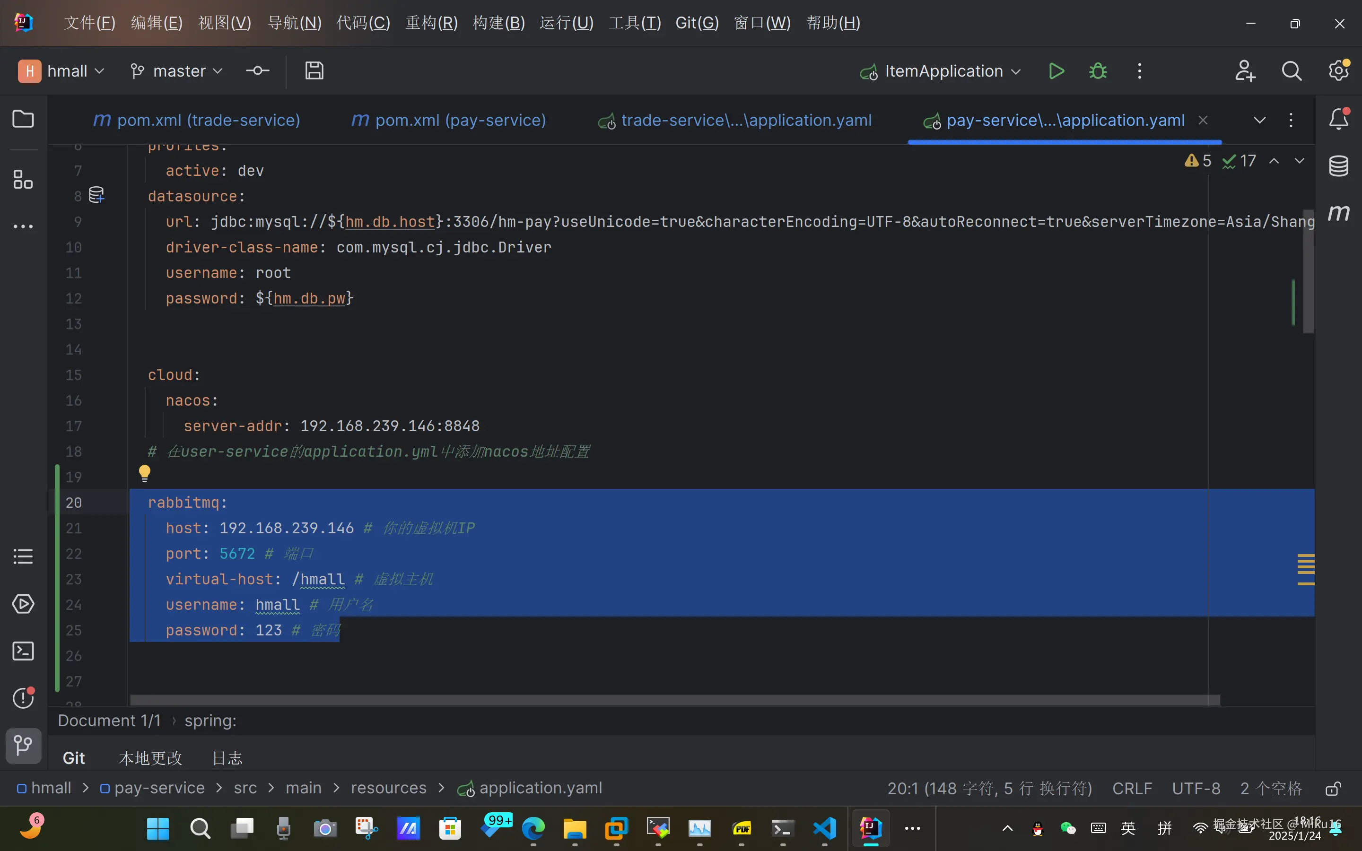Open the Database tool window on right sidebar
Screen dimensions: 1362x851
pos(1338,166)
